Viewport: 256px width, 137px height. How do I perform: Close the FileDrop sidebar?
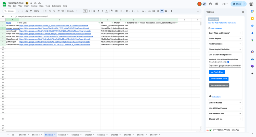pos(243,12)
